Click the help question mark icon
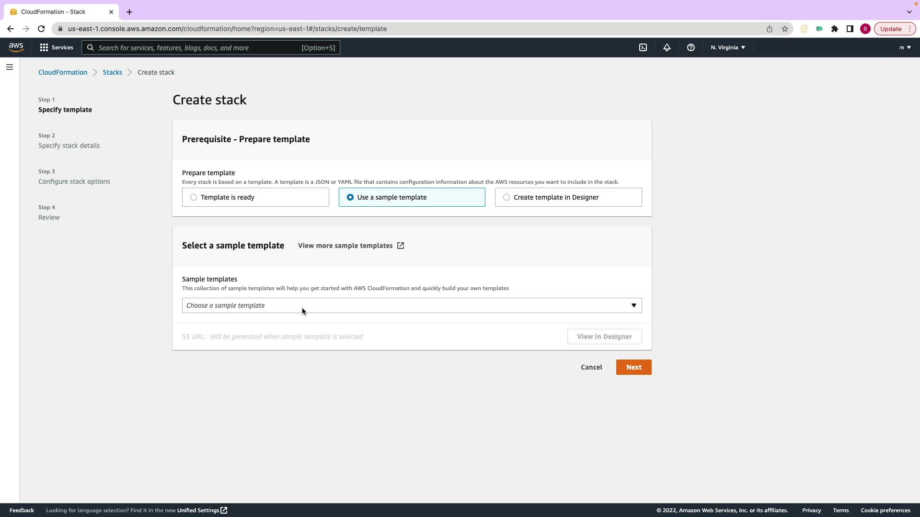The height and width of the screenshot is (517, 920). pos(690,47)
